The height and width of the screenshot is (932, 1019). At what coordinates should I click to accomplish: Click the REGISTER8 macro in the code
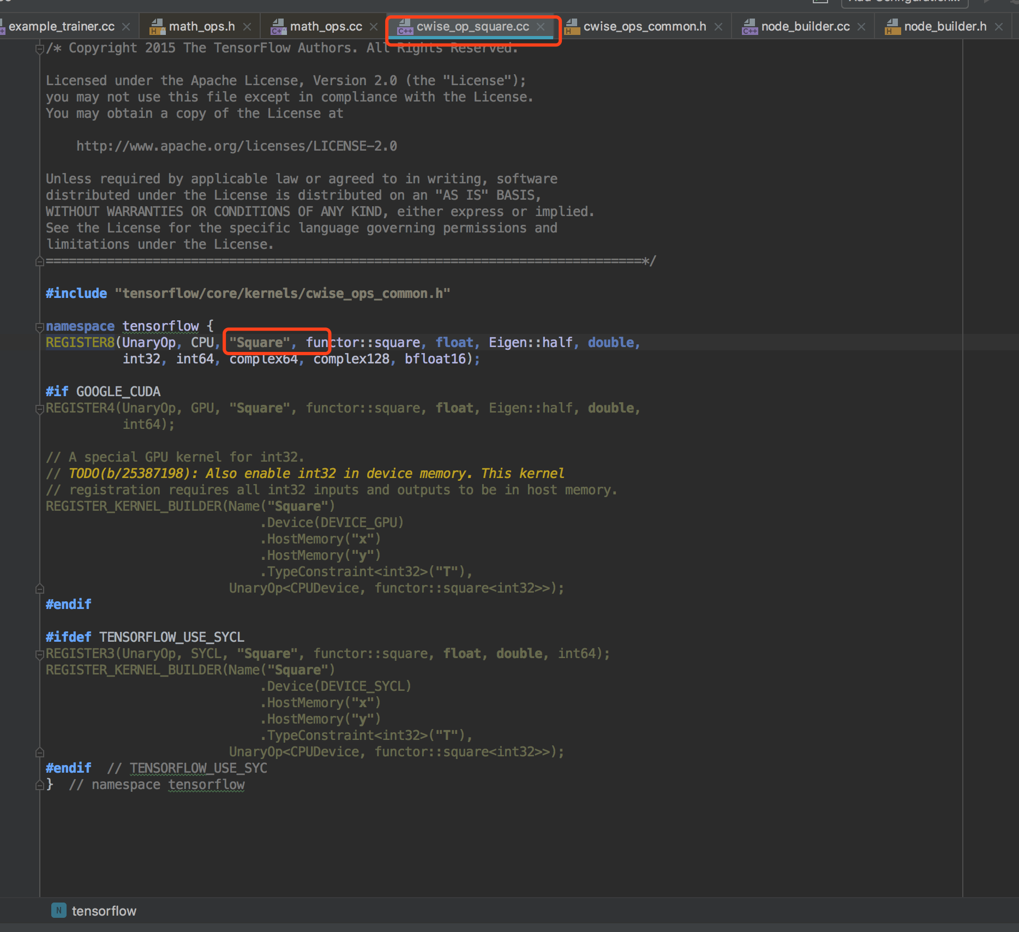[x=80, y=343]
